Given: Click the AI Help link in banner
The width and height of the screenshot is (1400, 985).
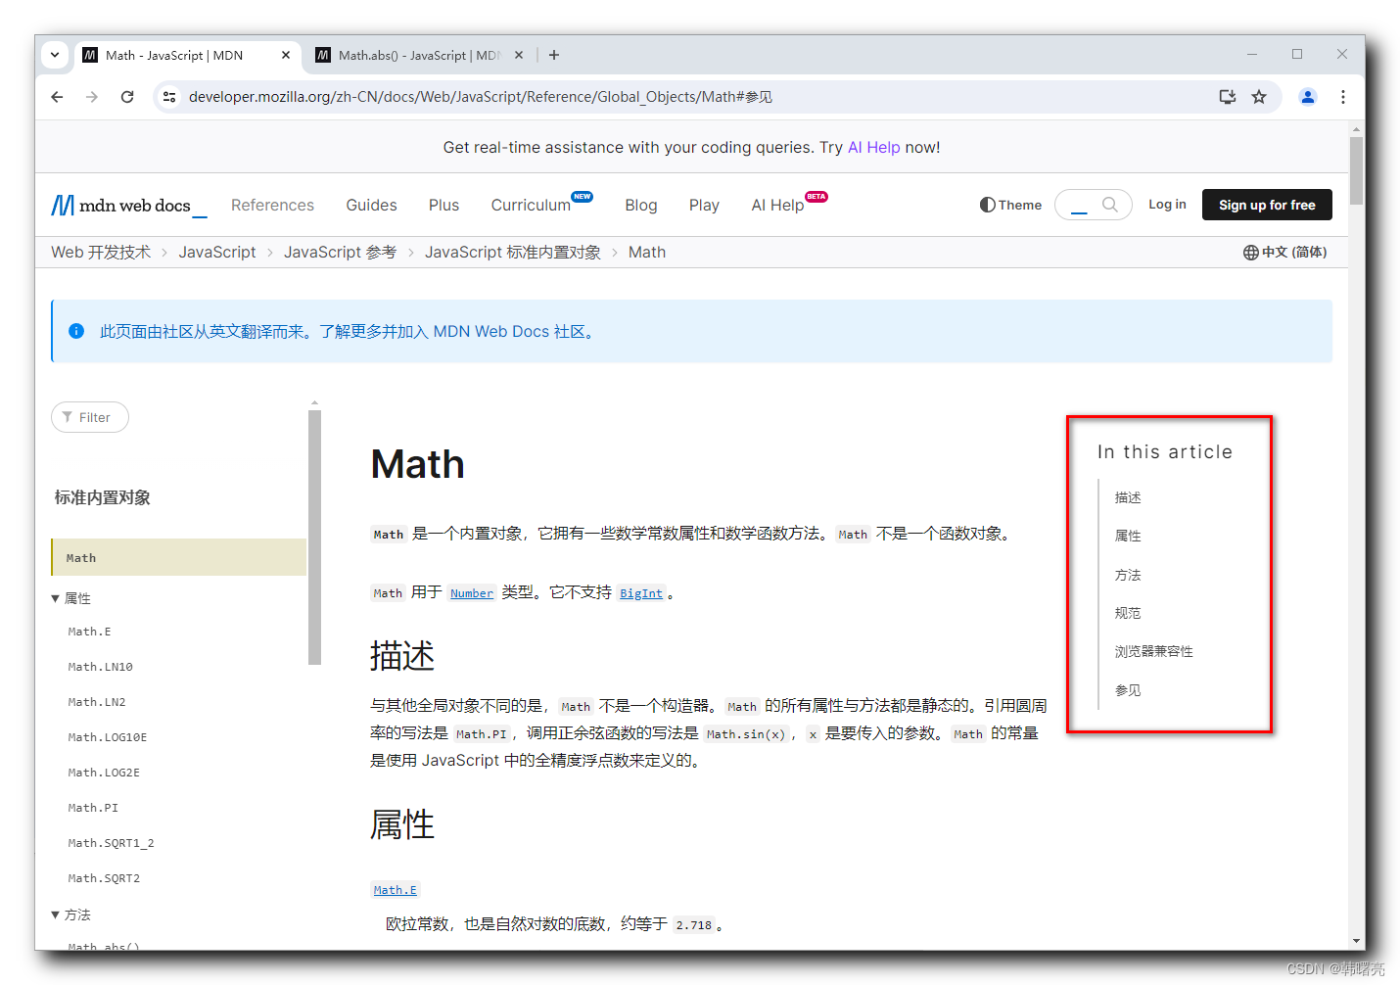Looking at the screenshot, I should coord(873,148).
